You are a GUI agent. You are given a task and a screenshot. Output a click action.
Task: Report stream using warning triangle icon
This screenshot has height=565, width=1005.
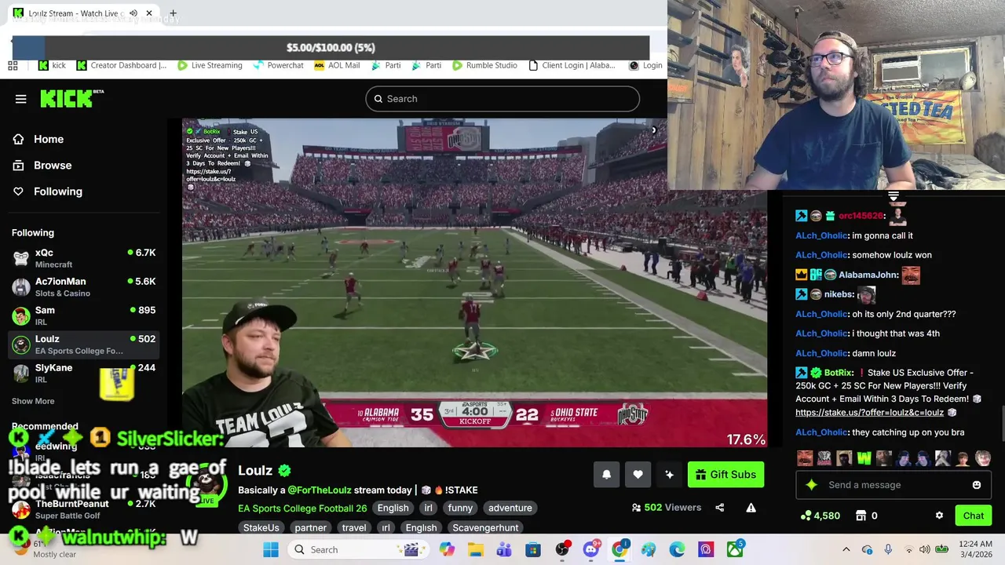click(751, 508)
